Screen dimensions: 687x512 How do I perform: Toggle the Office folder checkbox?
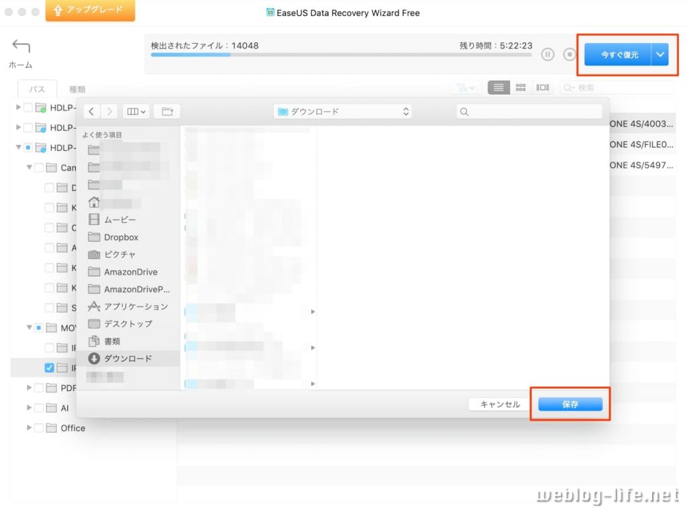(38, 428)
